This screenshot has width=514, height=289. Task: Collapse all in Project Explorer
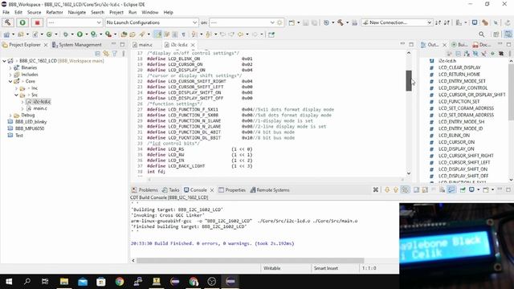point(98,54)
